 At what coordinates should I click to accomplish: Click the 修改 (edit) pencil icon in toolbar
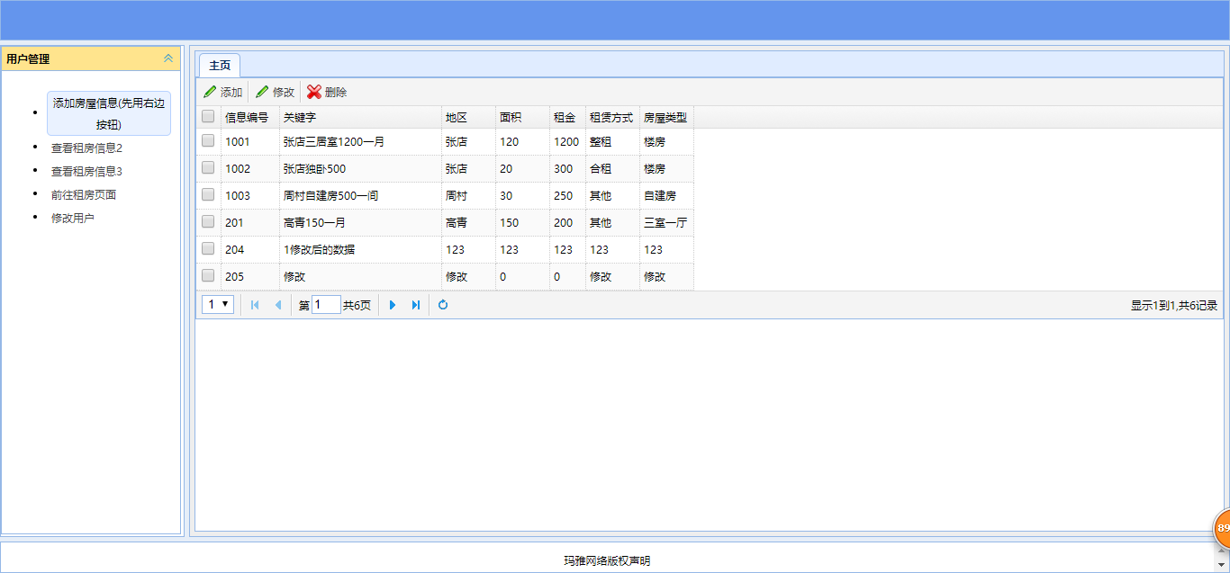[262, 92]
